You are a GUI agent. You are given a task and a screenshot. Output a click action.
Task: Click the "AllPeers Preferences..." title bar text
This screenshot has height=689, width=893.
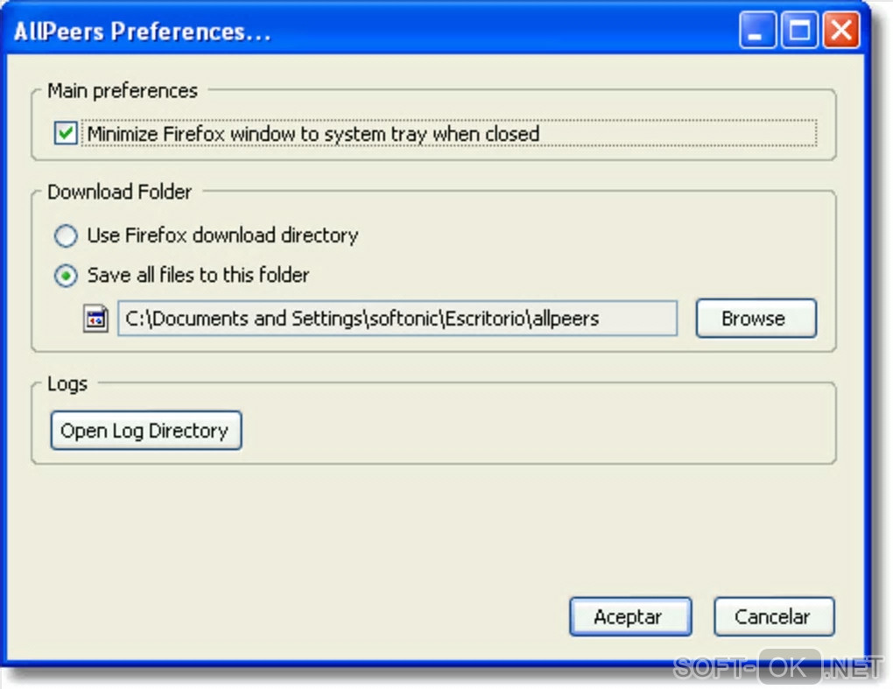(143, 32)
